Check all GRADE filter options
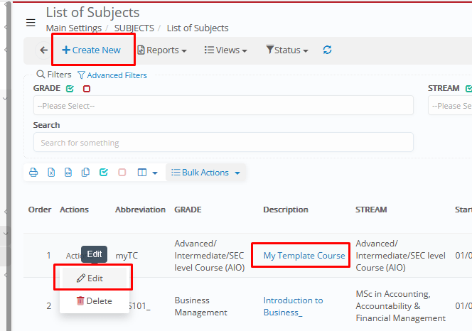 [70, 89]
